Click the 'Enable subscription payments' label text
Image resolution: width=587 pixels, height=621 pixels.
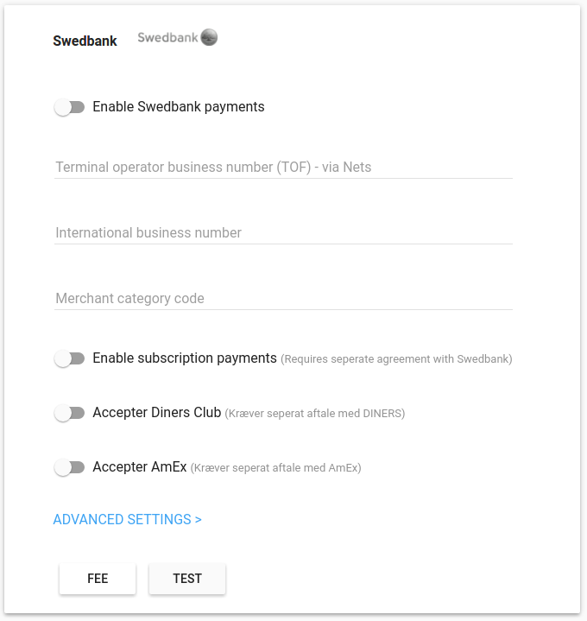(185, 358)
